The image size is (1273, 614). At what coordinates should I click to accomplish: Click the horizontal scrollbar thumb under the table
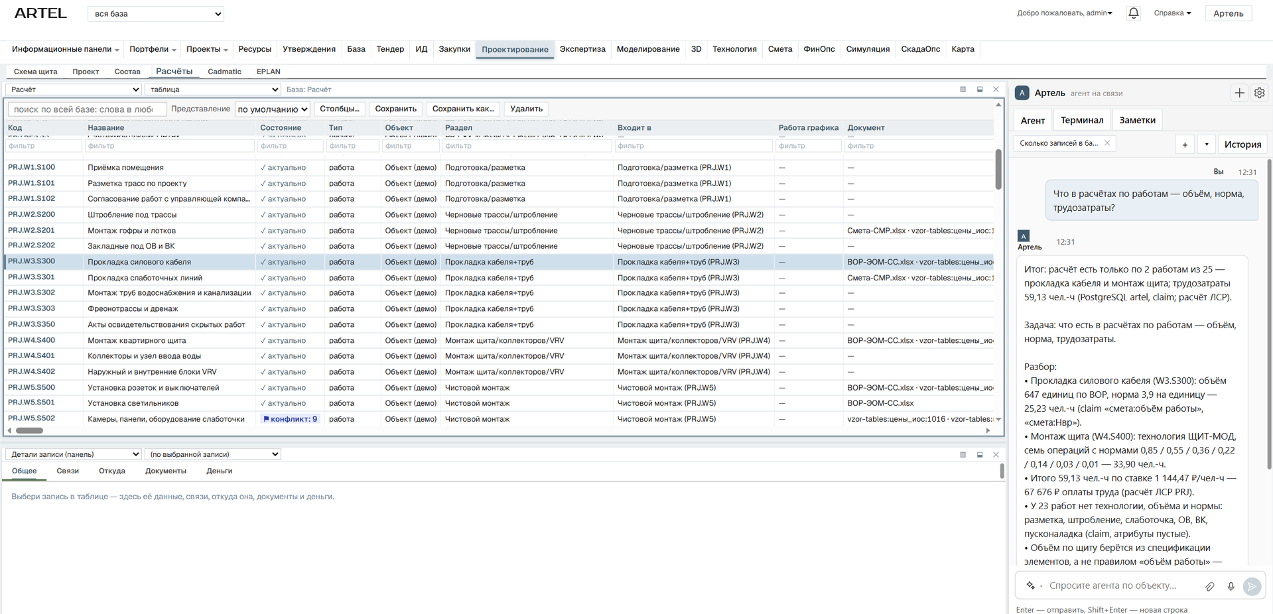point(29,430)
